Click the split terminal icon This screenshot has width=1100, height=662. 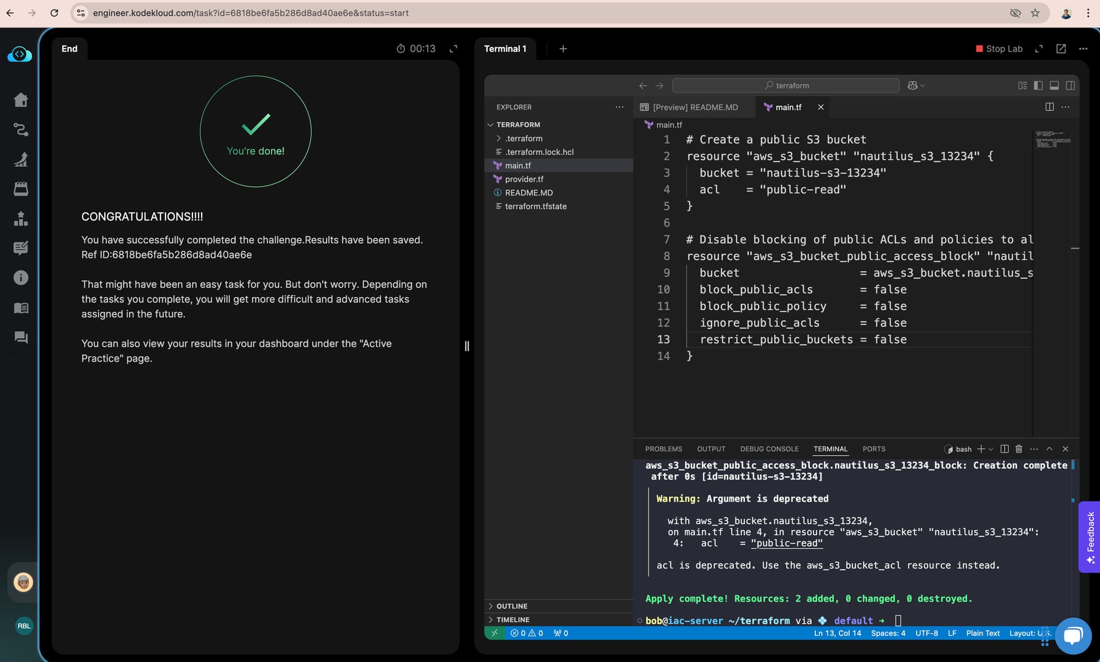1004,449
